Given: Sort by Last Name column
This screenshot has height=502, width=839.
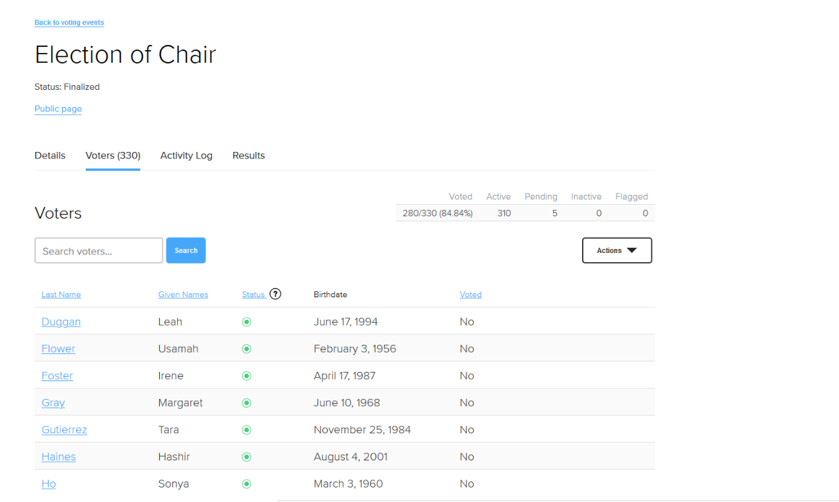Looking at the screenshot, I should tap(61, 295).
